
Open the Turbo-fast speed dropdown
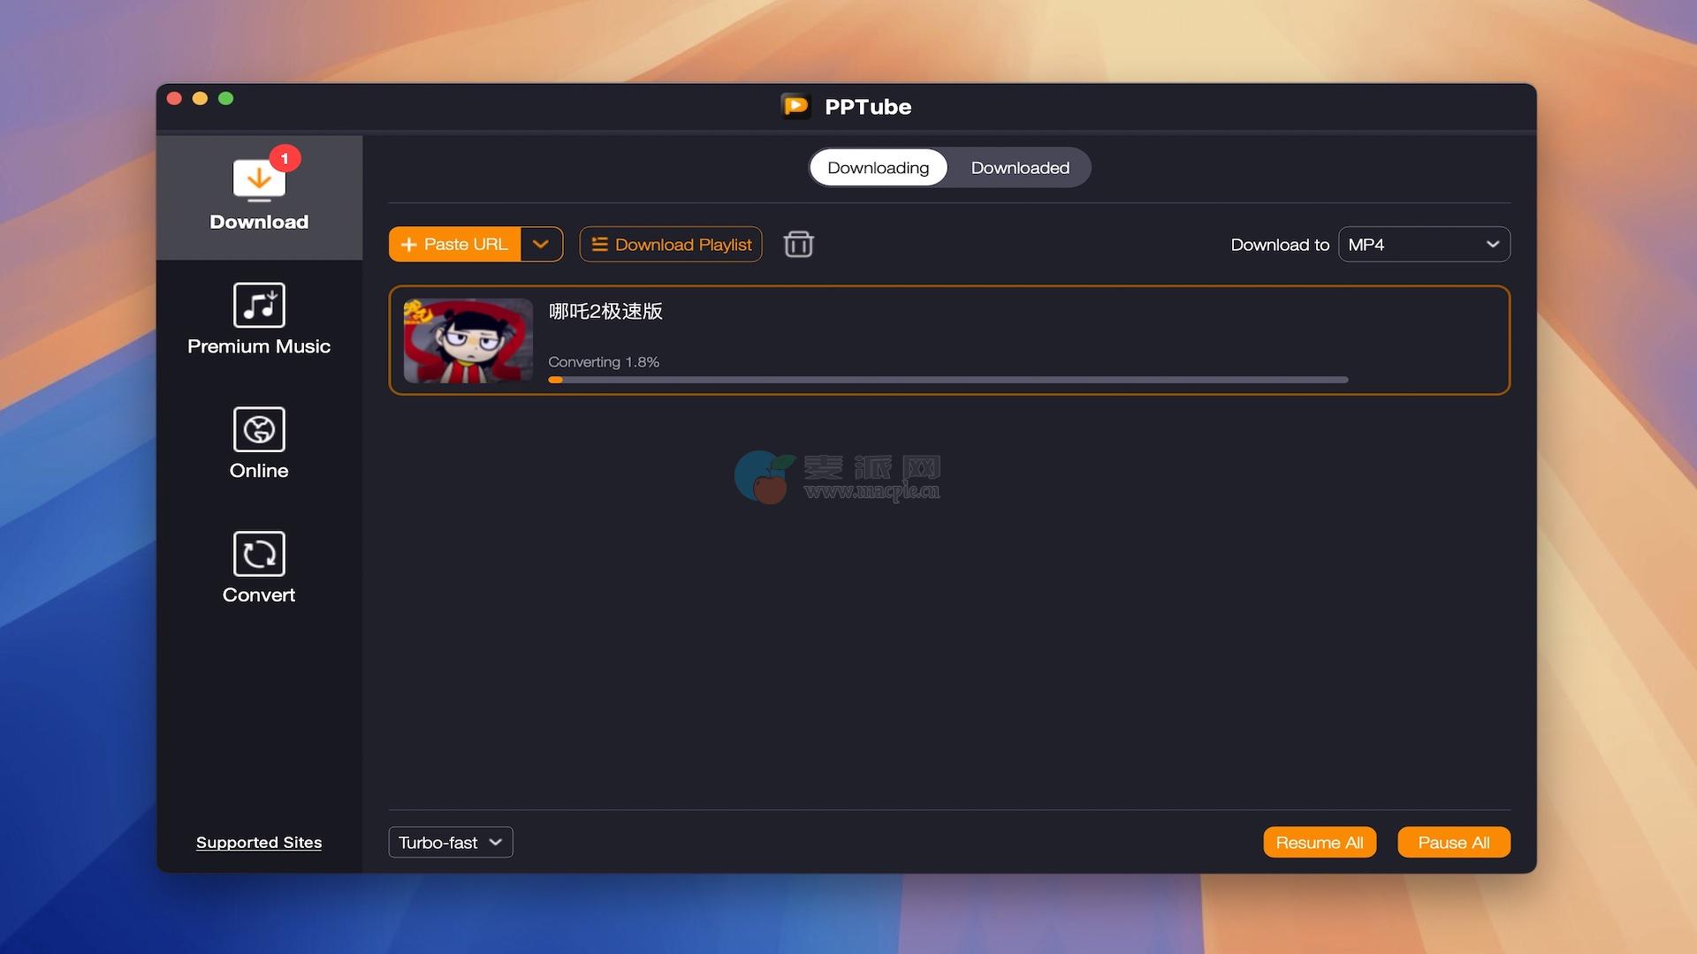click(x=451, y=842)
